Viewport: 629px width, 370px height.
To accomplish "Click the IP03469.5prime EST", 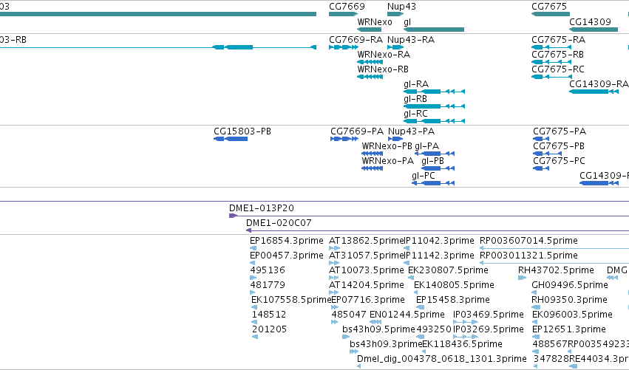I will [466, 322].
